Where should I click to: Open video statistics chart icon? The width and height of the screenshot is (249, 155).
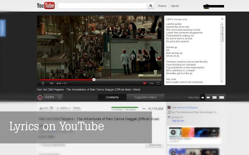coord(144,108)
